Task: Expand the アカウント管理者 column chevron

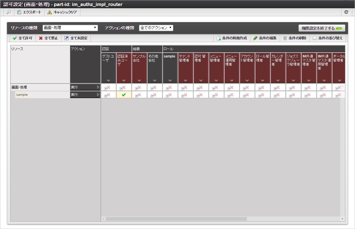Action: 247,81
